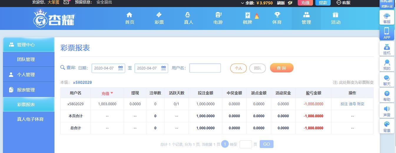The height and width of the screenshot is (153, 396).
Task: Sort table by 充值 column
Action: coord(107,93)
